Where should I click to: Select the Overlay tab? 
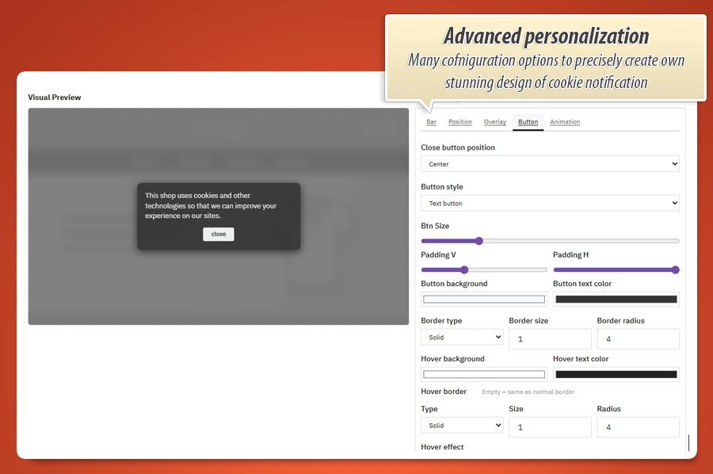(x=495, y=122)
